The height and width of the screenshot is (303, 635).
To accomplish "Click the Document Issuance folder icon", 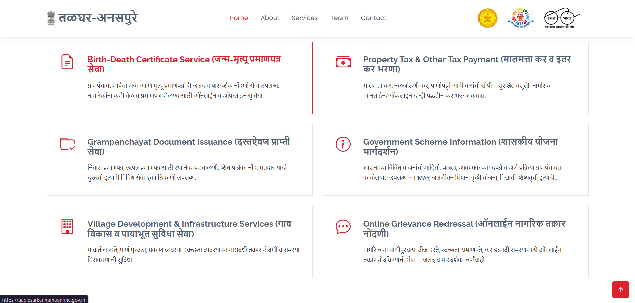I will tap(67, 144).
